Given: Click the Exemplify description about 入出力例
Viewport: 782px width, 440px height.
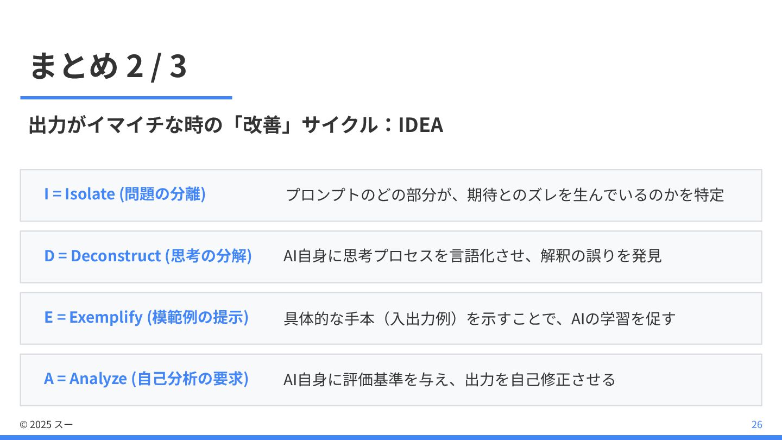Looking at the screenshot, I should pos(480,318).
